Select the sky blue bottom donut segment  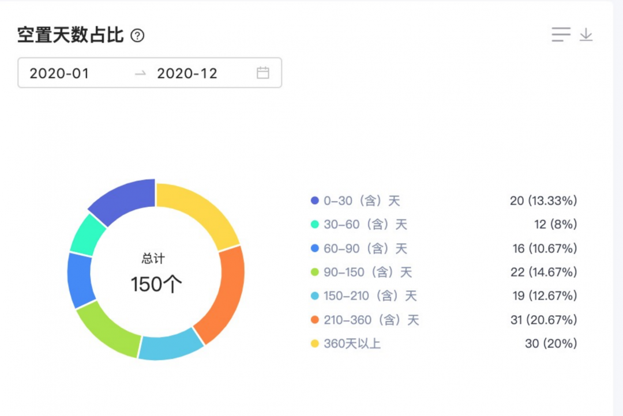pyautogui.click(x=170, y=345)
